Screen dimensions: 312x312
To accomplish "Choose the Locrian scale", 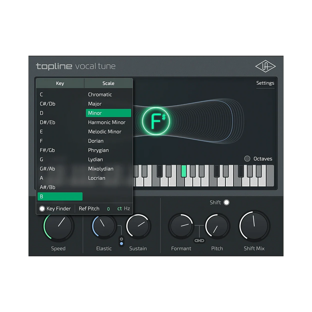I will 108,178.
